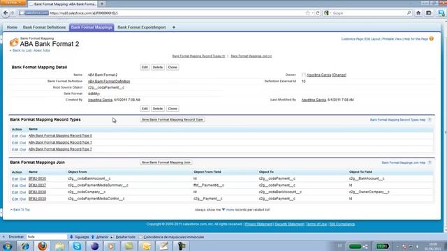Click New Bank Format Mapping Join button
This screenshot has width=447, height=251.
click(166, 162)
